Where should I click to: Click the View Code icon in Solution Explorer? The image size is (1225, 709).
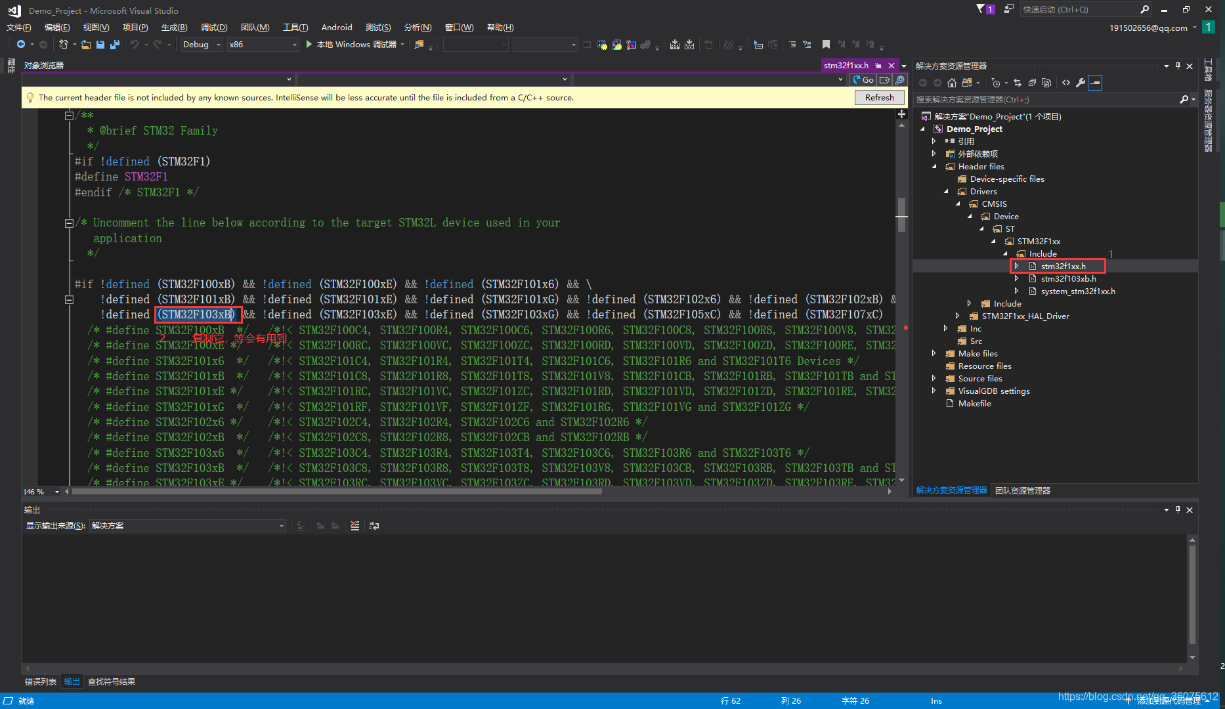(1065, 83)
